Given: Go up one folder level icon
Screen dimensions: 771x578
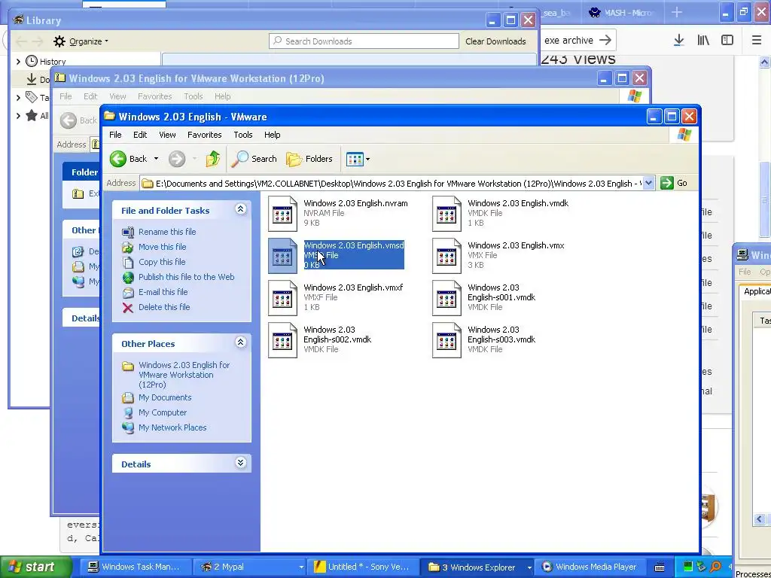Looking at the screenshot, I should coord(213,159).
